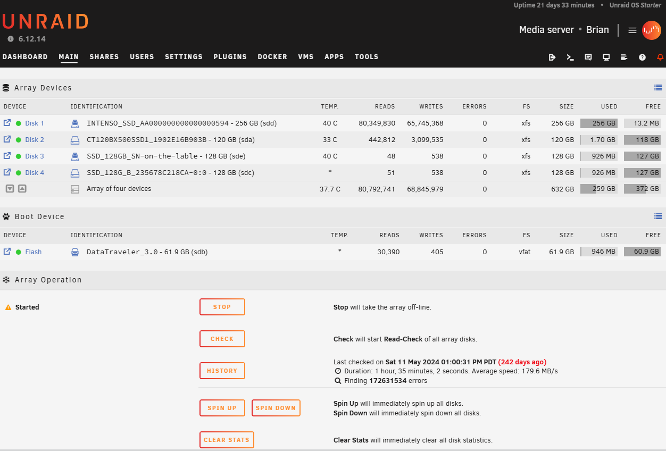Viewport: 666px width, 451px height.
Task: Toggle the Array Devices list view icon
Action: (658, 88)
